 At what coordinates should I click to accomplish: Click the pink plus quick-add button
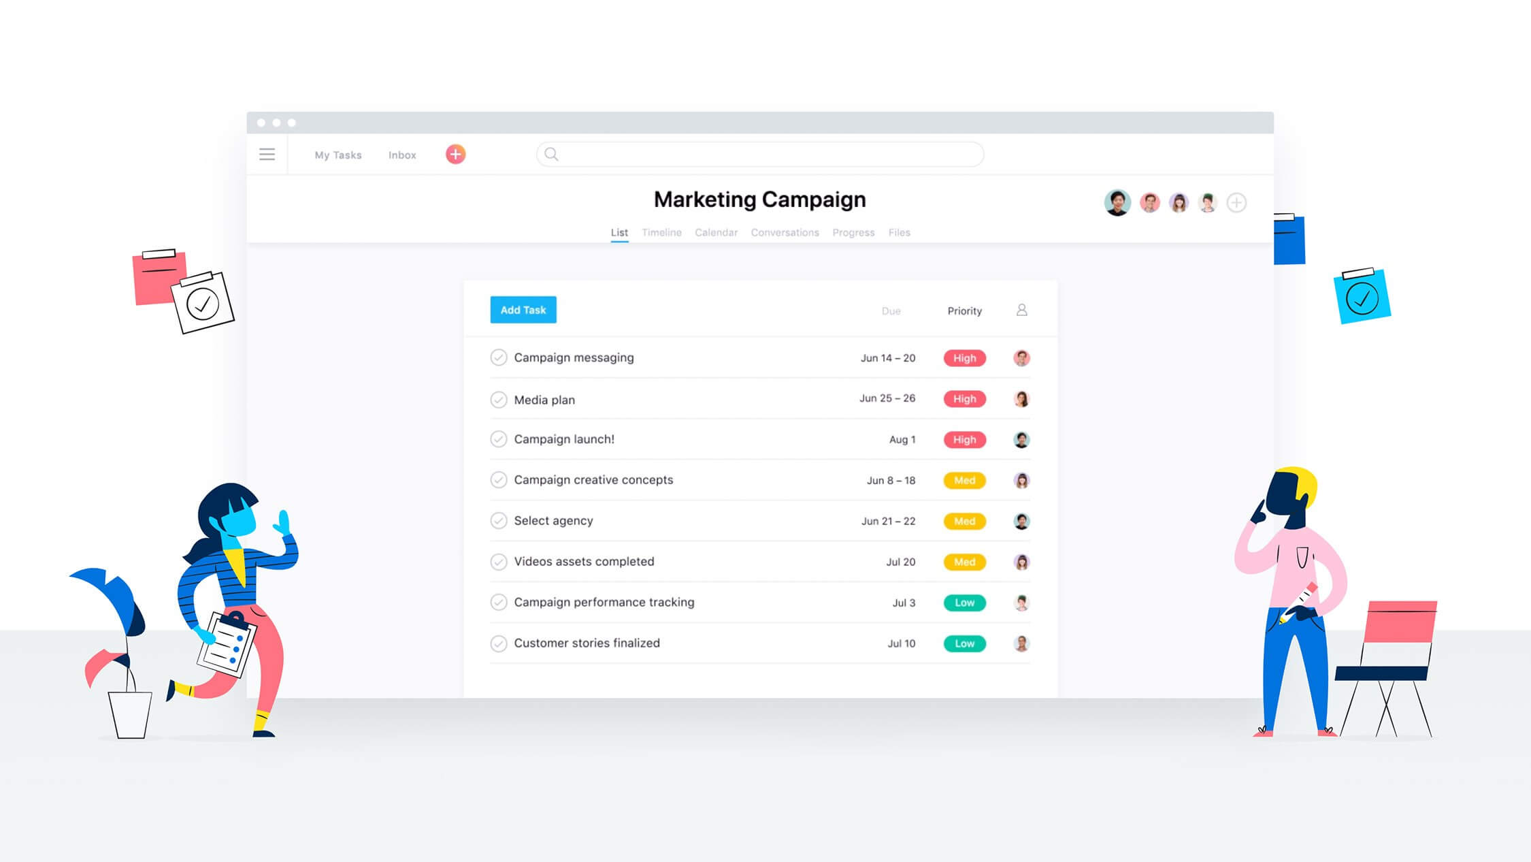[x=455, y=155]
